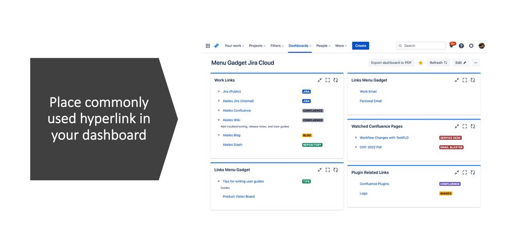Click the EMAIL BLASTER label badge
The image size is (515, 252).
coord(452,147)
